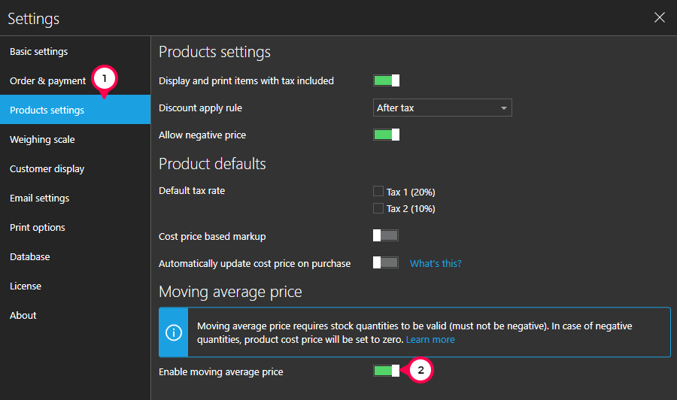This screenshot has height=400, width=677.
Task: Check the Tax 2 (10%) checkbox
Action: point(378,208)
